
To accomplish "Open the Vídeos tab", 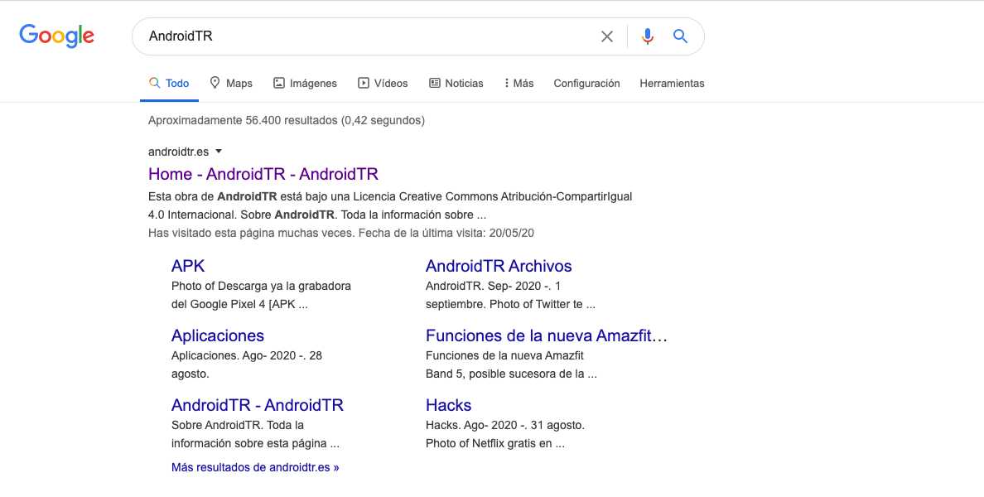I will 383,83.
